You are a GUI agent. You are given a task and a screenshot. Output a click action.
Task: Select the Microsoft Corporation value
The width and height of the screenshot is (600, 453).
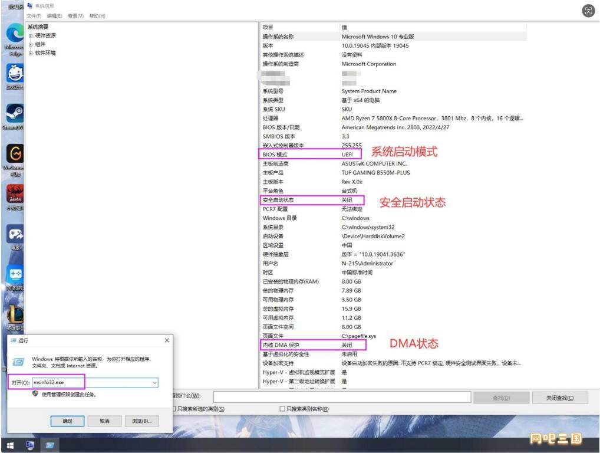pos(368,64)
